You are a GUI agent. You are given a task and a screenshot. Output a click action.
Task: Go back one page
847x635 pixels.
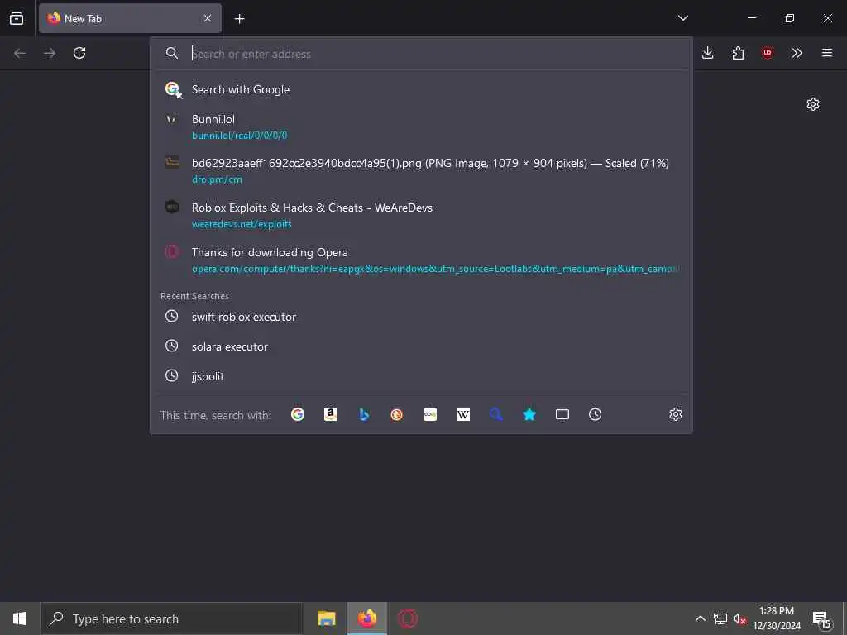(20, 53)
